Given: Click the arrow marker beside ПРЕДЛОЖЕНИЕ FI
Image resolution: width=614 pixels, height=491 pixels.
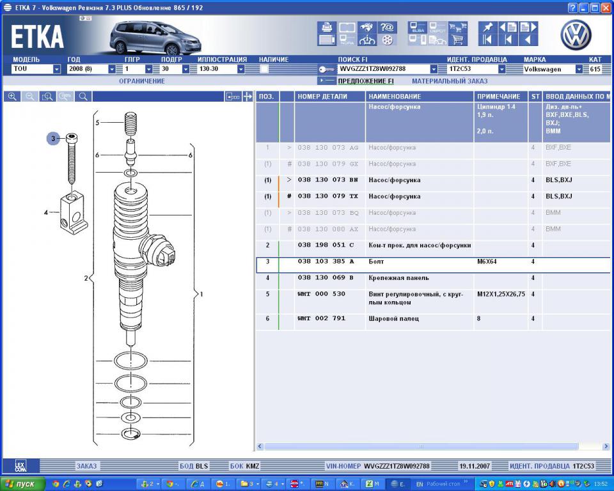Looking at the screenshot, I should (327, 81).
